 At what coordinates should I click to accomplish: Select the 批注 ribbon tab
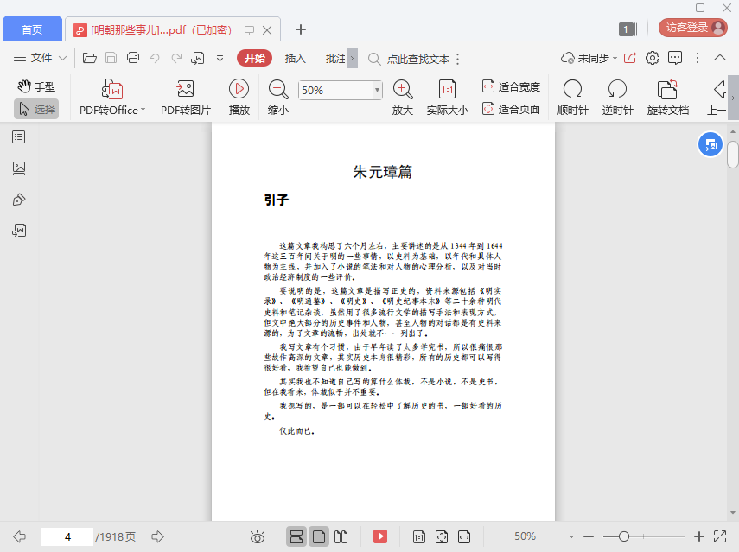pyautogui.click(x=335, y=59)
